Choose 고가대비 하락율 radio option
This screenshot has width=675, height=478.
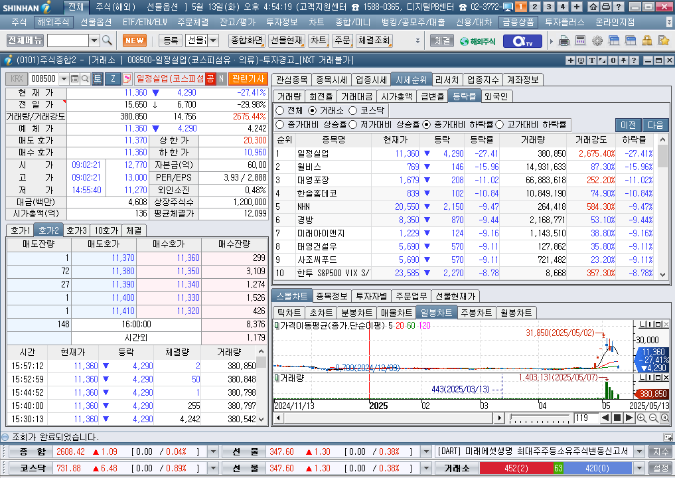[x=499, y=124]
